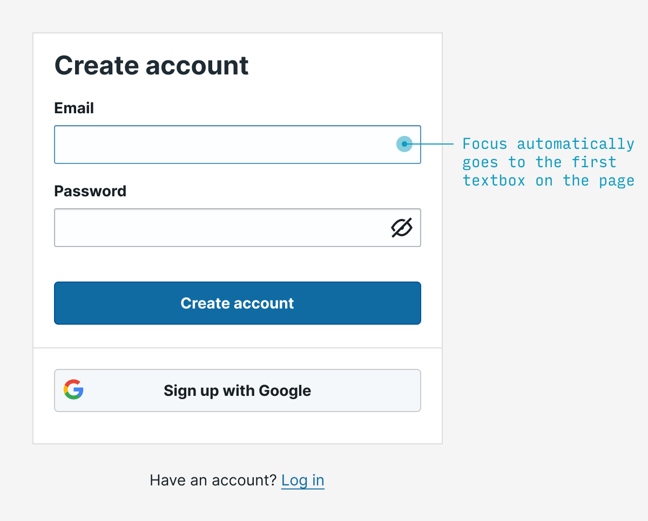
Task: Click the teal focus marker dot
Action: tap(404, 144)
